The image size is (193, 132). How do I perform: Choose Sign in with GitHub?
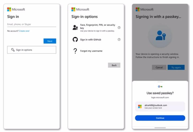pos(91,40)
